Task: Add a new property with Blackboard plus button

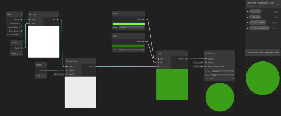Action: tap(278, 5)
